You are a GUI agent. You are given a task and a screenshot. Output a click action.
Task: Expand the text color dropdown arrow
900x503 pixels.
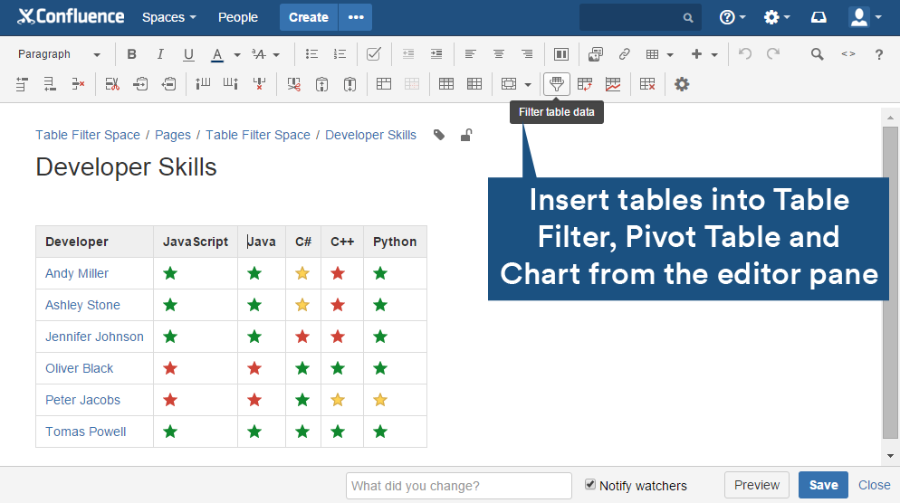point(237,55)
